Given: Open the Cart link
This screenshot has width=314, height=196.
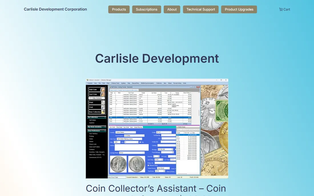Looking at the screenshot, I should coord(285,9).
